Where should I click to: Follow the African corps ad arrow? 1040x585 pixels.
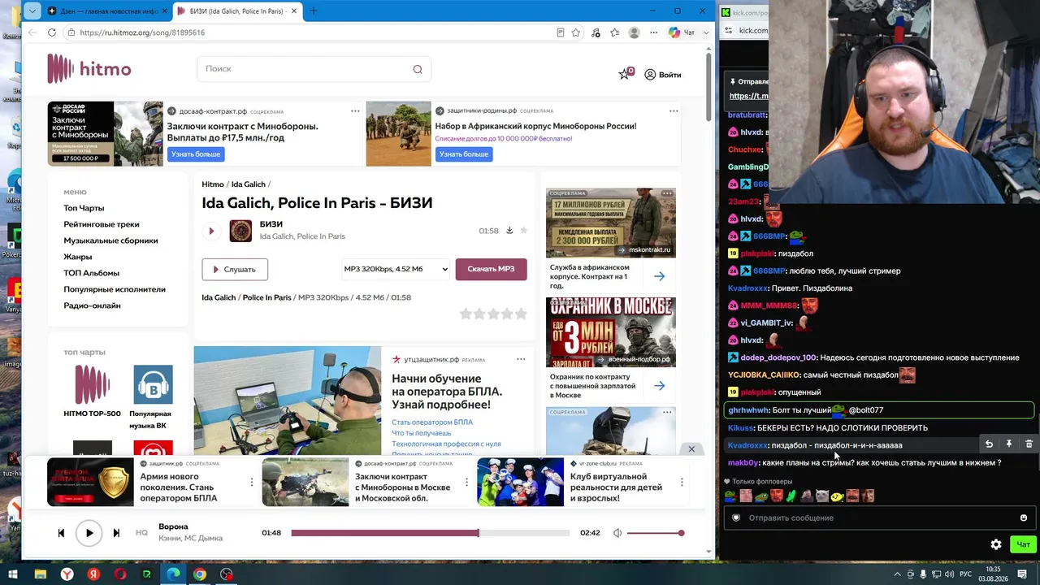(x=659, y=276)
